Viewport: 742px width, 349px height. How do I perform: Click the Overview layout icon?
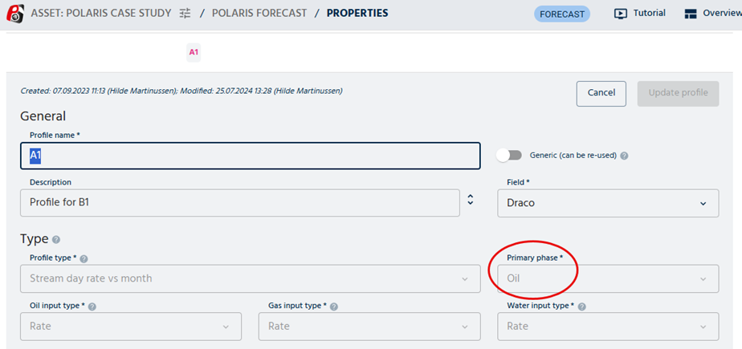click(691, 14)
